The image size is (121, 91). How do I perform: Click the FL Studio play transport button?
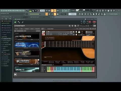point(33,11)
